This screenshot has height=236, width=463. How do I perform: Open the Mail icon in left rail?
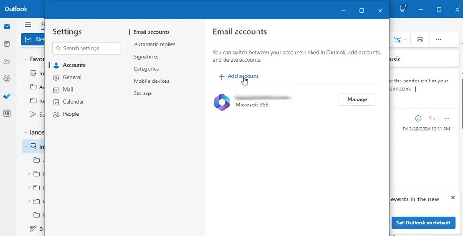point(7,27)
